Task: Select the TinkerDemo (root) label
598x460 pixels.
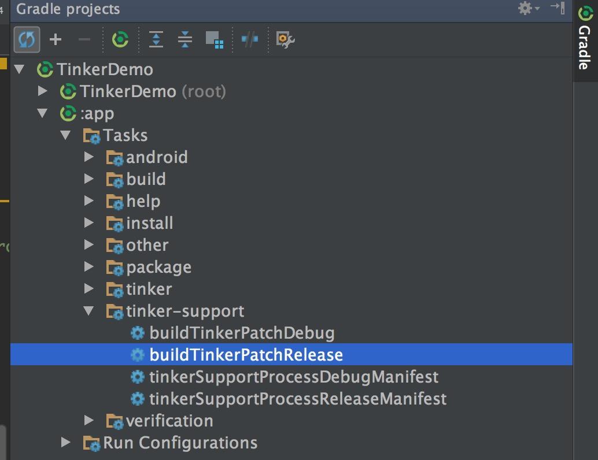Action: tap(153, 91)
